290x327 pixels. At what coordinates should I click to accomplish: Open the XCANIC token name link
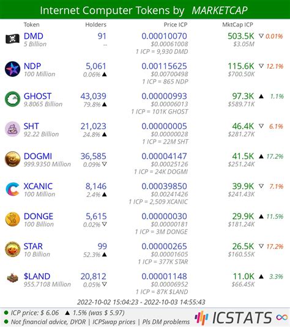pyautogui.click(x=38, y=187)
